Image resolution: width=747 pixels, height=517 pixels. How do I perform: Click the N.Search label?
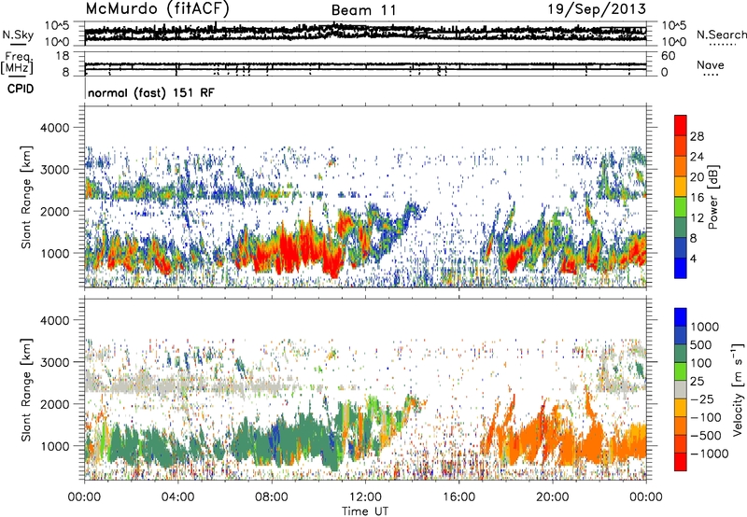(721, 35)
